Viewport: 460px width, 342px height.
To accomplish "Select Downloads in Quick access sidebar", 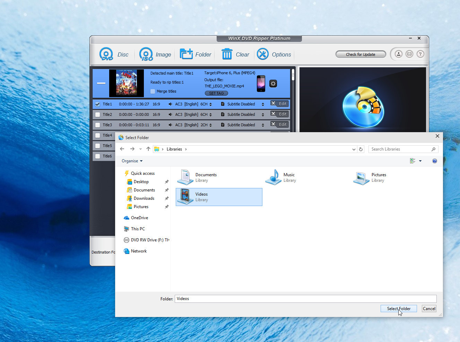I will 144,198.
